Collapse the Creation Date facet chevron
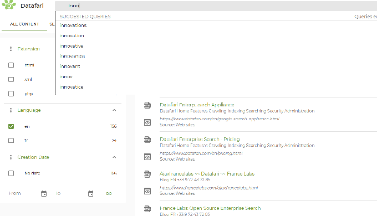Image resolution: width=377 pixels, height=216 pixels. coord(114,157)
